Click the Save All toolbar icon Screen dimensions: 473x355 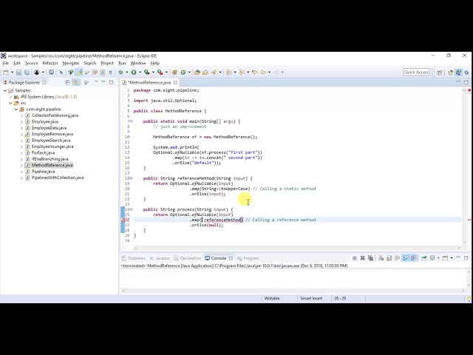pos(27,72)
